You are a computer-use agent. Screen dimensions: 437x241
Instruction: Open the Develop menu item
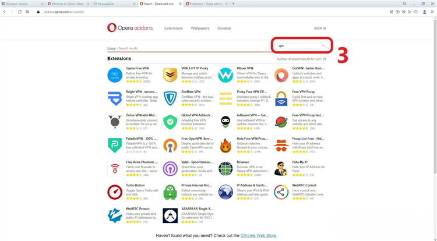click(224, 29)
